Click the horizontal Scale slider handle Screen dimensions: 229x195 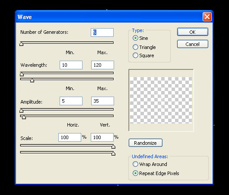[x=113, y=146]
